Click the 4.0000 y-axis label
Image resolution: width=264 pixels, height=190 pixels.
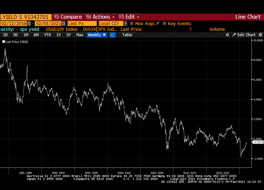[258, 99]
